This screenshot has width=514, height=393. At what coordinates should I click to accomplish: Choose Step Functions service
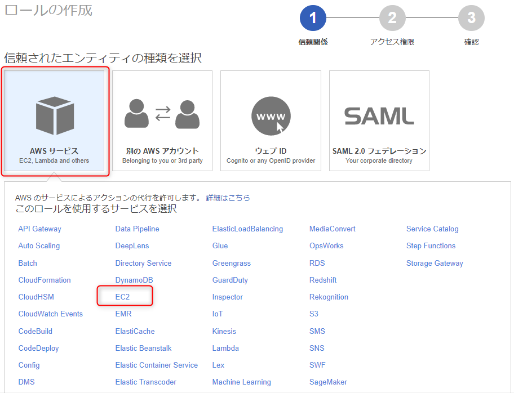point(431,246)
